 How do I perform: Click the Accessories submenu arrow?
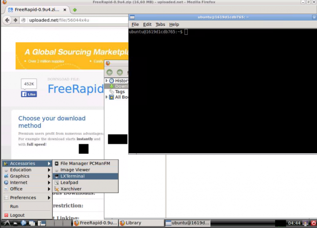[49, 163]
